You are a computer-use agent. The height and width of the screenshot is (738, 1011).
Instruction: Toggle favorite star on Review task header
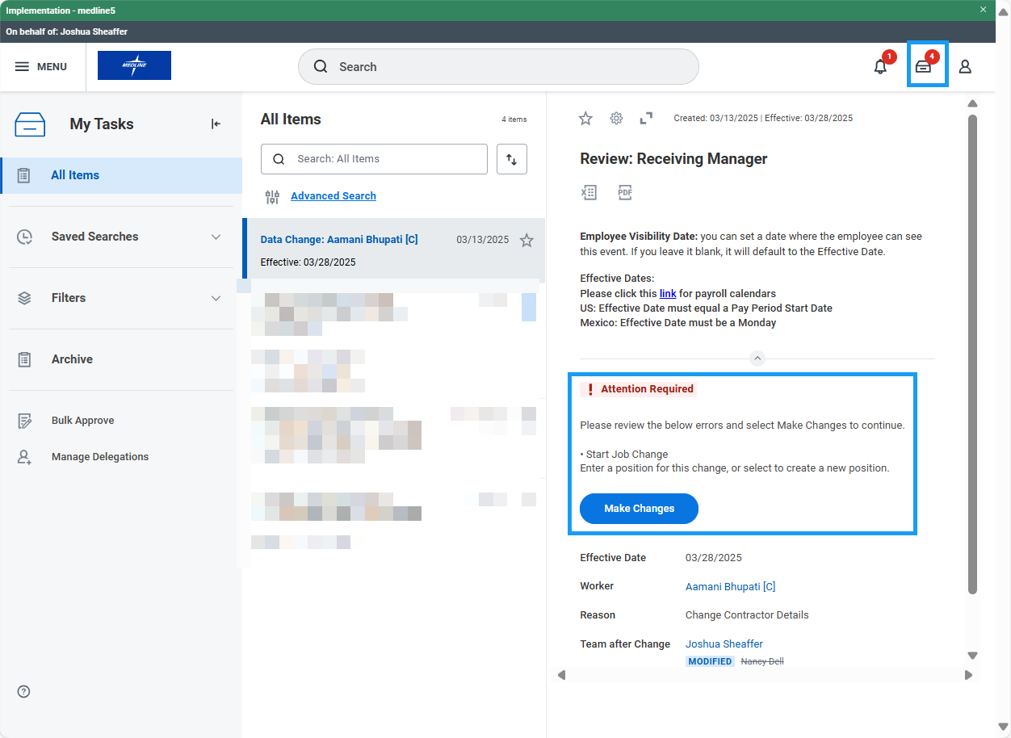tap(585, 119)
